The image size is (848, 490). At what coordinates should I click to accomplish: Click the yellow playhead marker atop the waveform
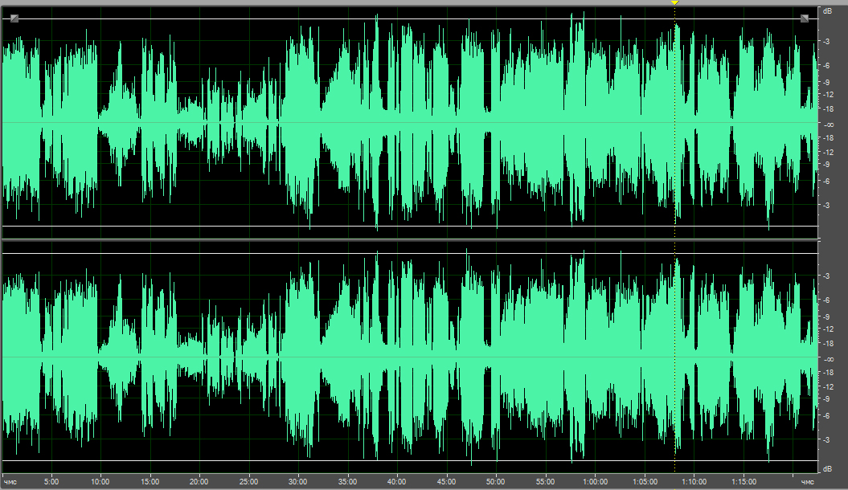[x=675, y=2]
